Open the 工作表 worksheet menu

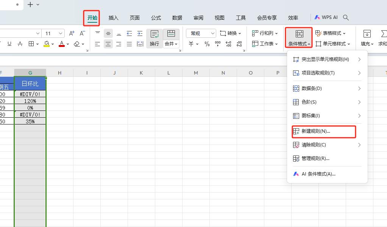[265, 44]
